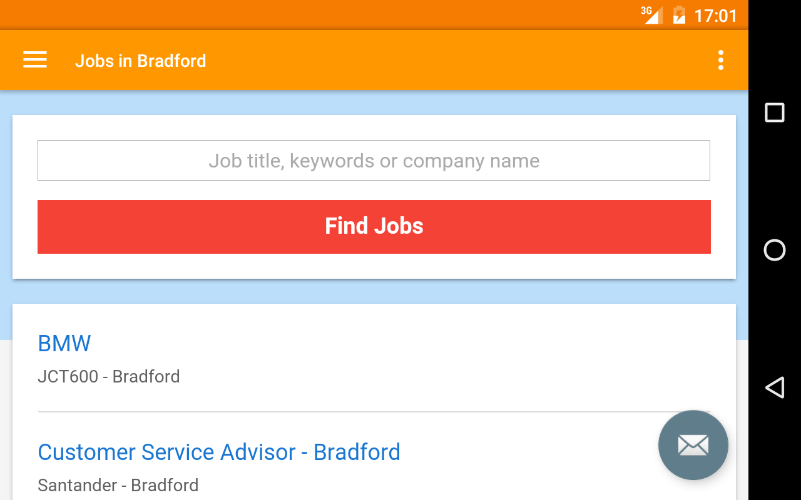This screenshot has width=801, height=500.
Task: Open the BMW job listing
Action: [64, 344]
